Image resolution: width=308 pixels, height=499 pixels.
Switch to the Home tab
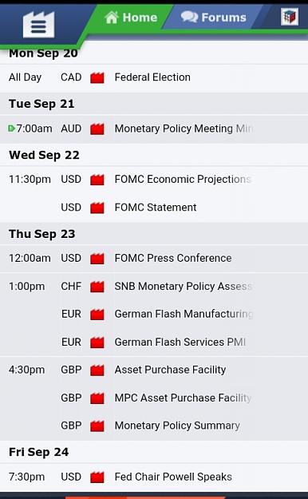coord(131,18)
